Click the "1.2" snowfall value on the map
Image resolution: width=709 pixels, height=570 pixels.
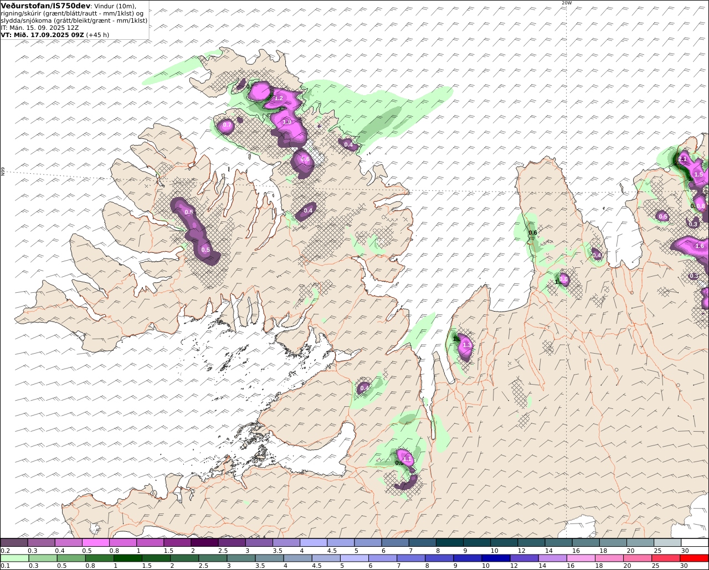pyautogui.click(x=279, y=98)
